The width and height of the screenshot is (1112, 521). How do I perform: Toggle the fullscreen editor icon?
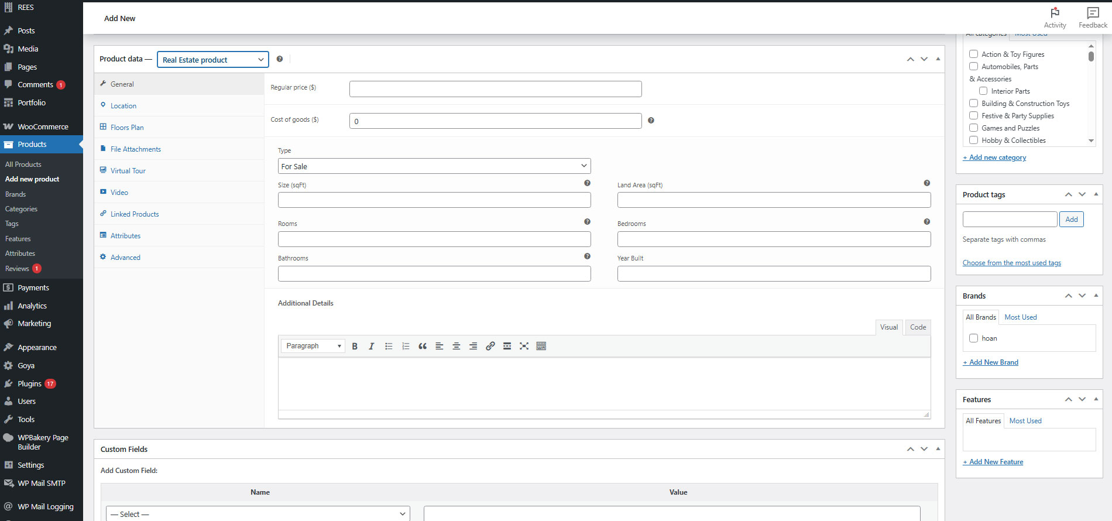(524, 346)
